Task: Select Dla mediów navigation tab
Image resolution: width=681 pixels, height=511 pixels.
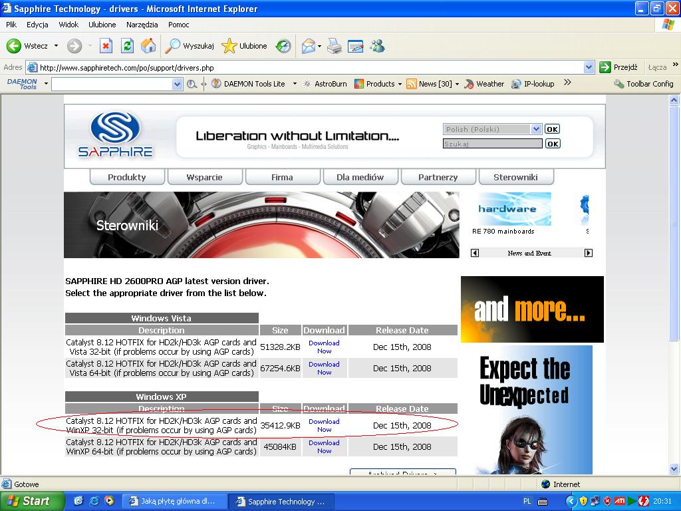Action: [x=360, y=177]
